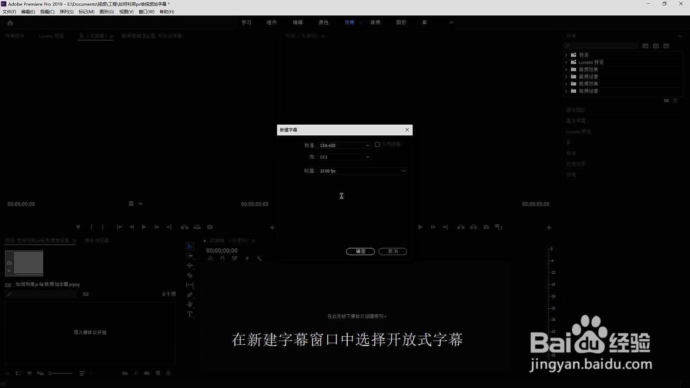Click the trash Clear icon in Project panel
Screen dimensions: 690x388
click(169, 373)
